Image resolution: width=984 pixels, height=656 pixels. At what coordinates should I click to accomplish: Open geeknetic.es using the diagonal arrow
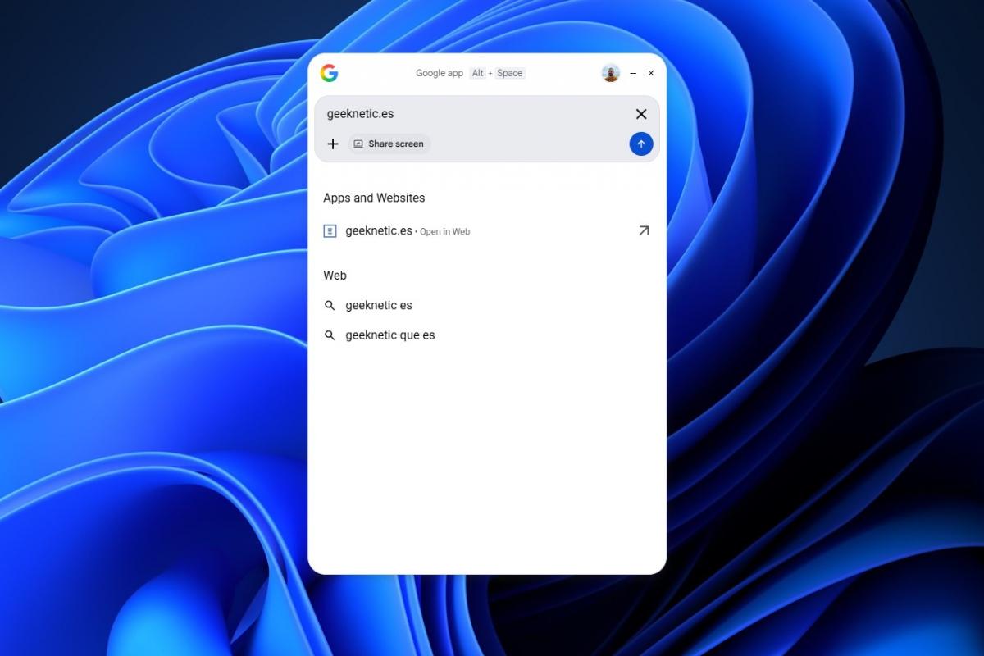(x=644, y=230)
